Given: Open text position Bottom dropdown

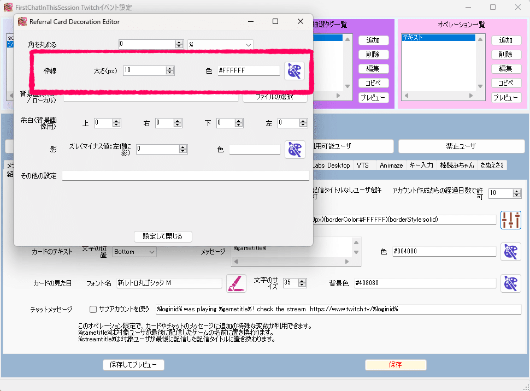Looking at the screenshot, I should click(134, 252).
